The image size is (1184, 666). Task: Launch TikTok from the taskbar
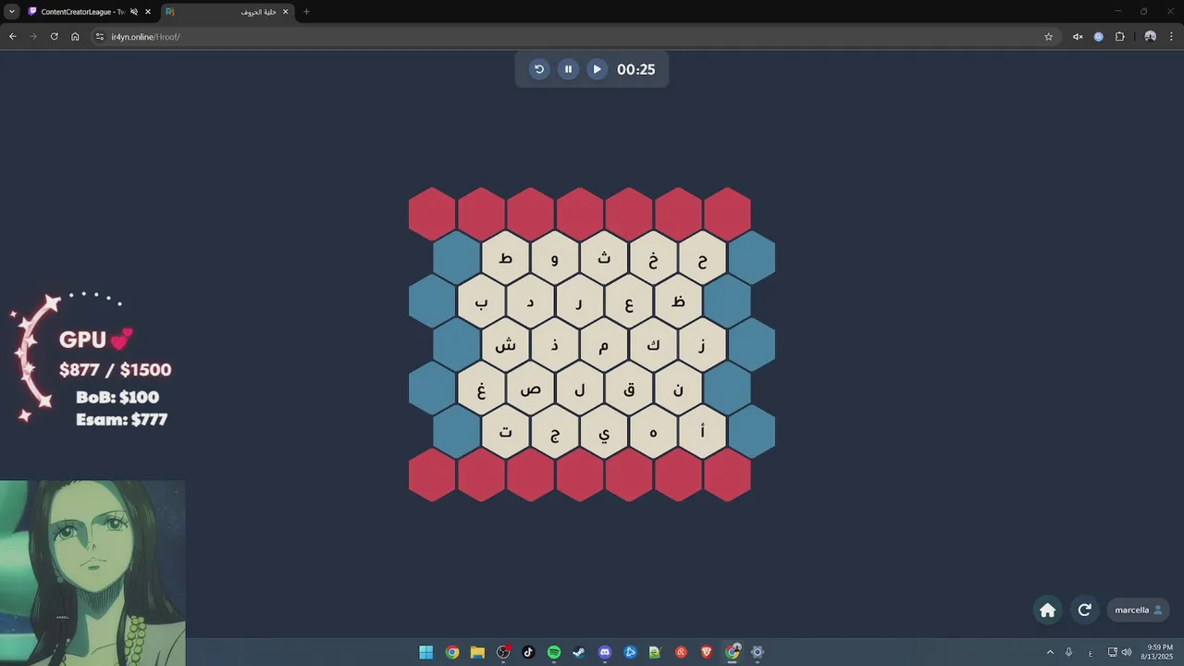528,652
